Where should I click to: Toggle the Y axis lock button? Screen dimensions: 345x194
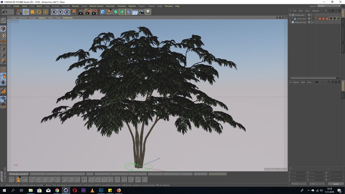click(60, 12)
